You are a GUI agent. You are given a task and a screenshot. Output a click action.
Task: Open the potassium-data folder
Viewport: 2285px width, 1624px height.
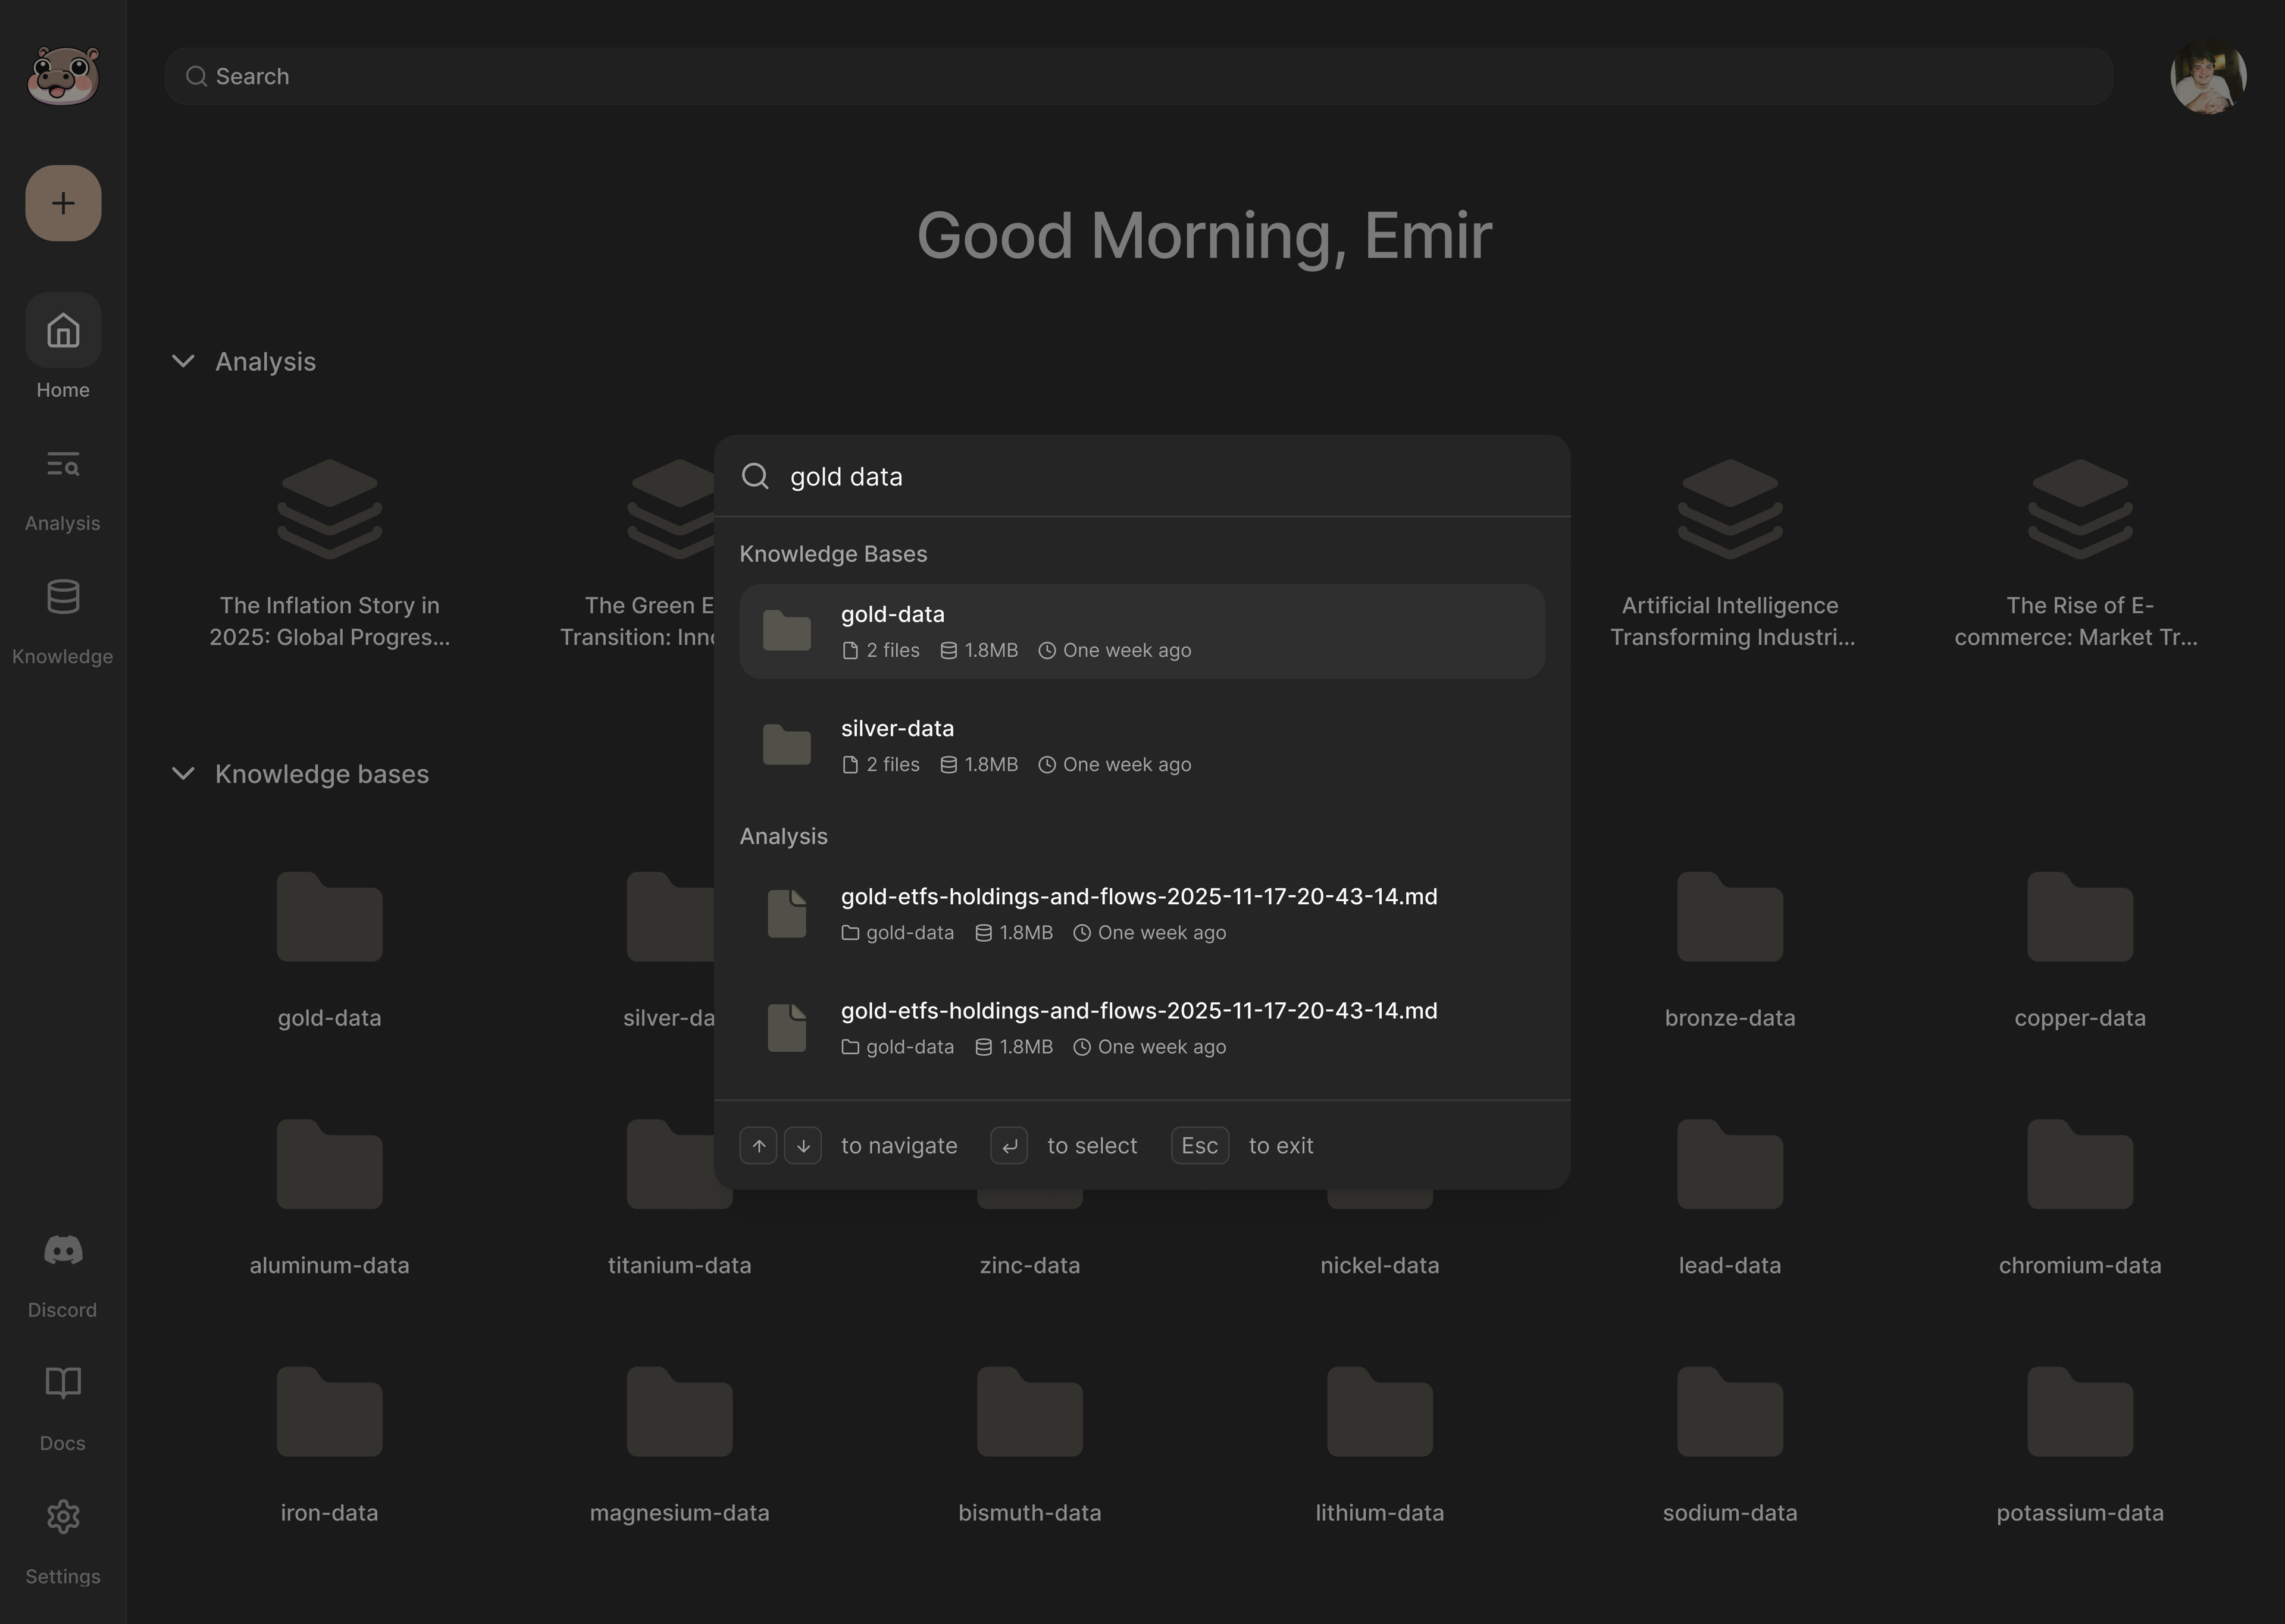point(2079,1413)
